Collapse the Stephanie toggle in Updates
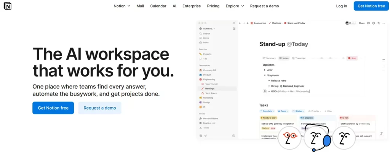Image resolution: width=390 pixels, height=155 pixels. click(x=265, y=75)
